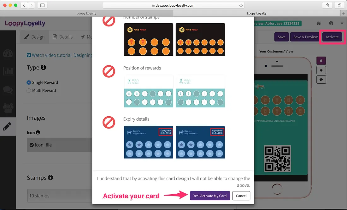Image resolution: width=347 pixels, height=210 pixels.
Task: Click the info icon in header
Action: click(331, 23)
